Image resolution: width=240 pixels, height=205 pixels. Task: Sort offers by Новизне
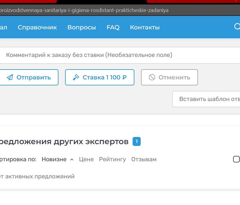54,159
